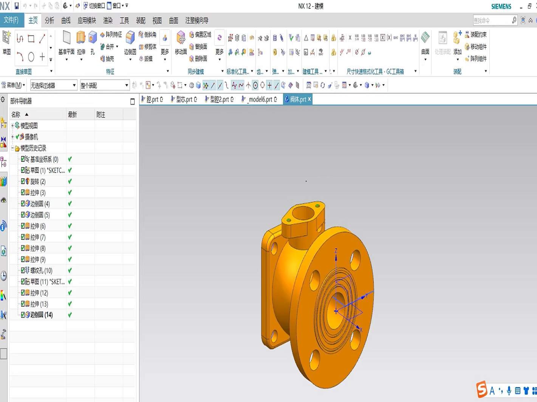Uncheck the 基准坐标系 (0) checkbox
This screenshot has width=537, height=402.
(23, 159)
